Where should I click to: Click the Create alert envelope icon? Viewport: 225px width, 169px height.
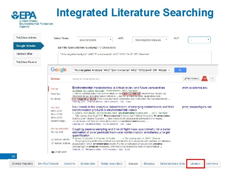coord(53,152)
